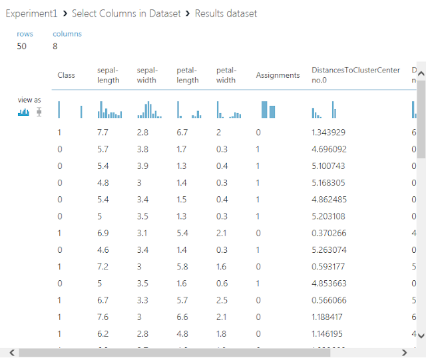Image resolution: width=426 pixels, height=358 pixels.
Task: Open the sepal-length column histogram
Action: [x=110, y=110]
